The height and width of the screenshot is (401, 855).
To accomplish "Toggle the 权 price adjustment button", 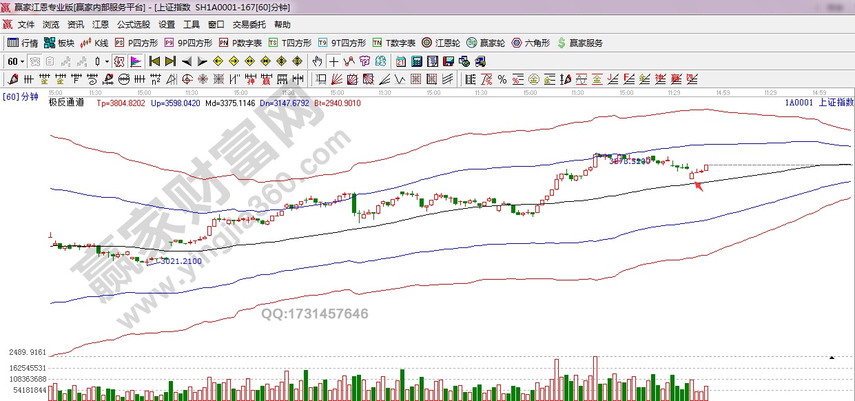I will [x=119, y=61].
